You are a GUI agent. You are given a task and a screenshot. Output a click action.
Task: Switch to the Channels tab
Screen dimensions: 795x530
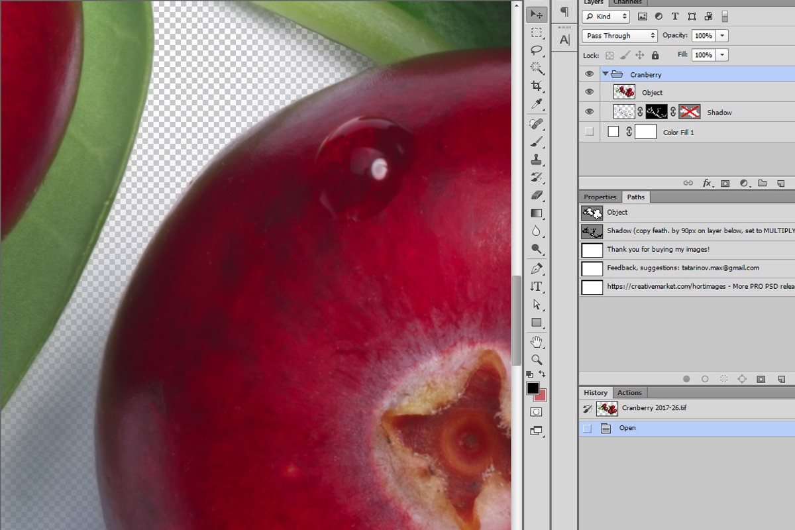[x=627, y=3]
